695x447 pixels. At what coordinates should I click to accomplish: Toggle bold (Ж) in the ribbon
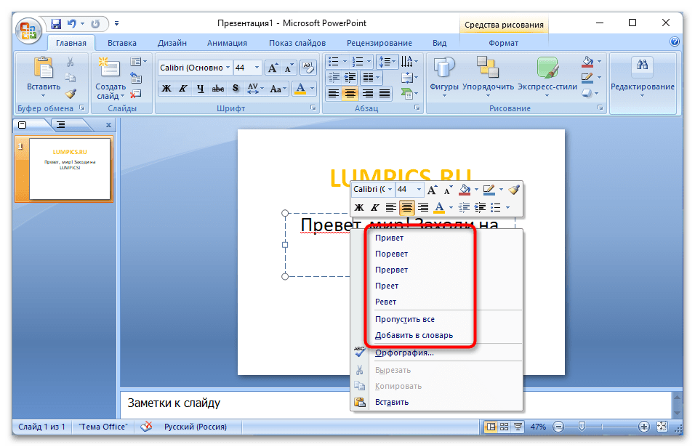point(166,89)
